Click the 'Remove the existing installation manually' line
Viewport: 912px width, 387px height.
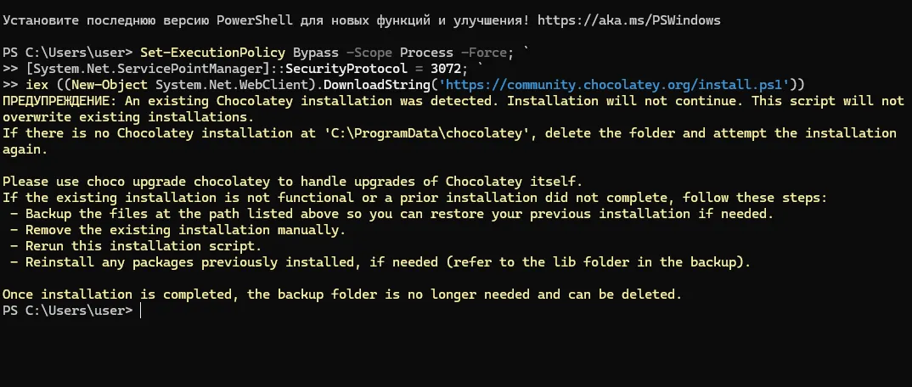(x=181, y=230)
